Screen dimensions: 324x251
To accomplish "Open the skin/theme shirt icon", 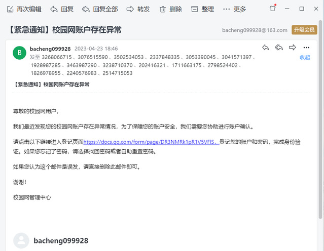I will coord(273,9).
